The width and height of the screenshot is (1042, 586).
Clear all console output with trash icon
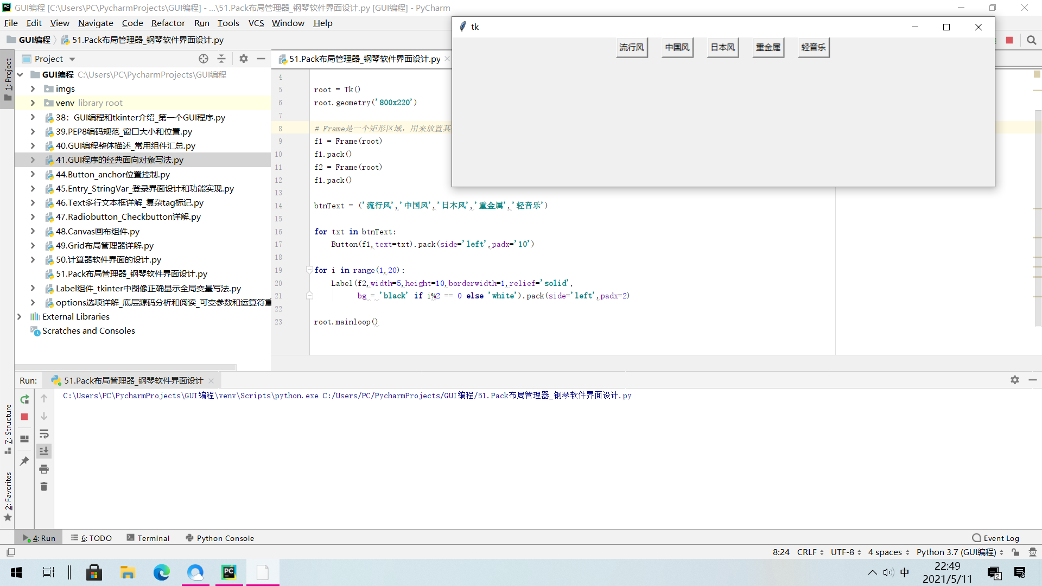pos(44,486)
